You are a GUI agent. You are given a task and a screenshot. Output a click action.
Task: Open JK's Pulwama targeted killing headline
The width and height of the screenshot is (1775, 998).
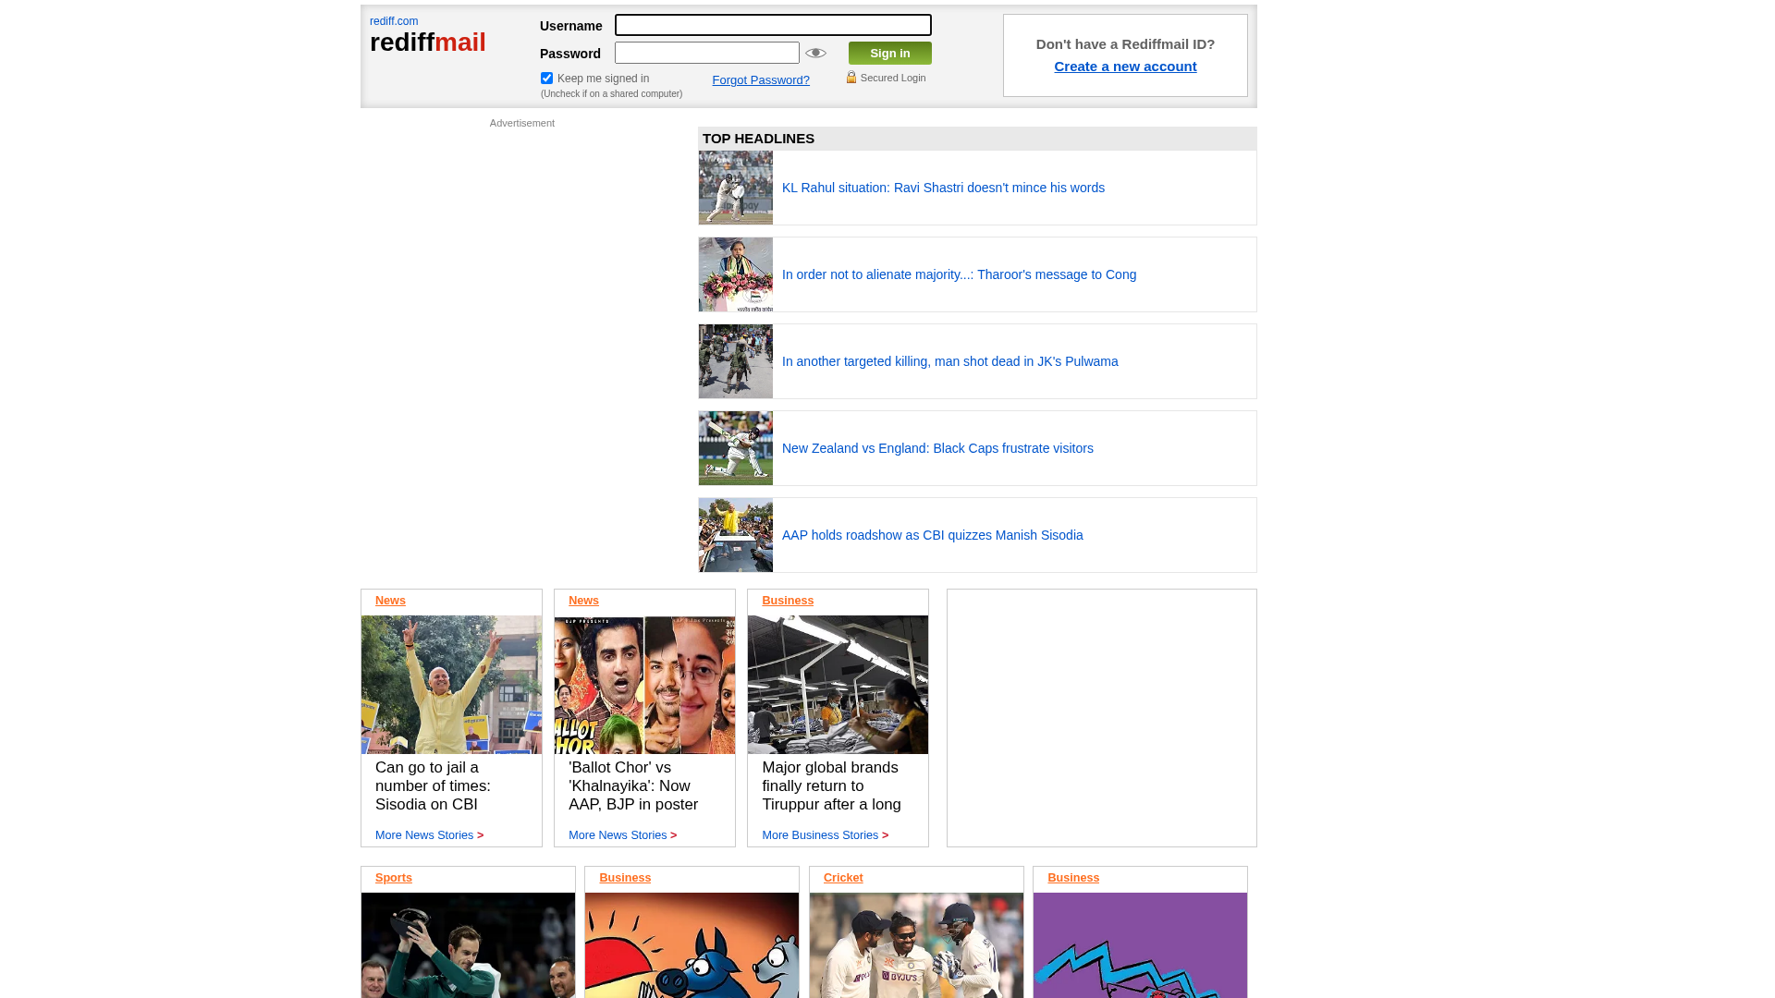[949, 361]
